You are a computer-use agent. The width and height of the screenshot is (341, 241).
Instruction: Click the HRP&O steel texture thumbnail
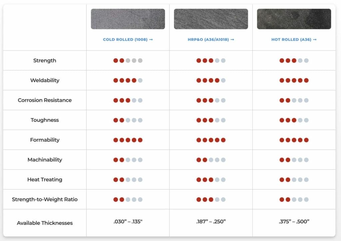click(x=211, y=19)
